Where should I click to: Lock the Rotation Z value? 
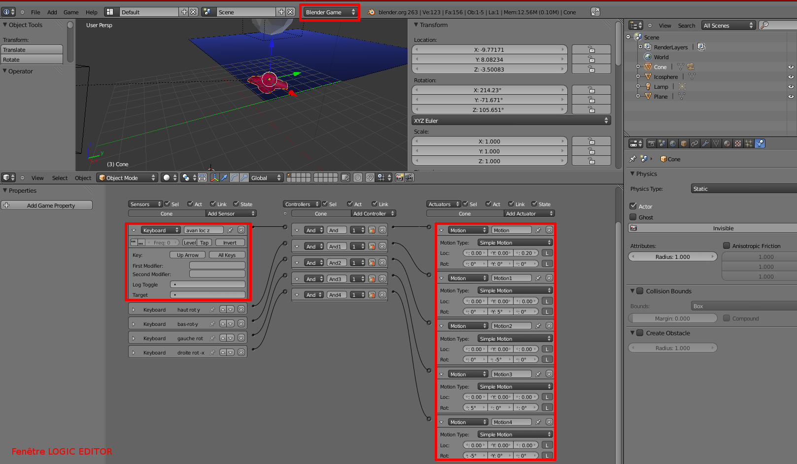591,110
